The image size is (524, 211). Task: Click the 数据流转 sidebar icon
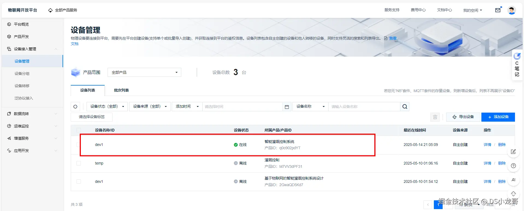tap(9, 114)
